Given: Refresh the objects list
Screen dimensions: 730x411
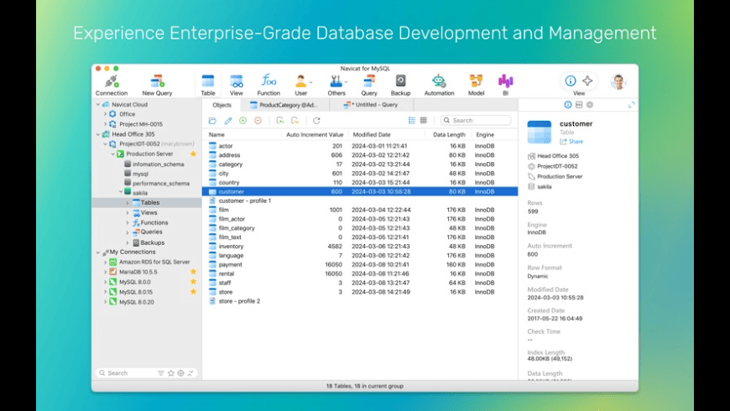Looking at the screenshot, I should [x=316, y=121].
